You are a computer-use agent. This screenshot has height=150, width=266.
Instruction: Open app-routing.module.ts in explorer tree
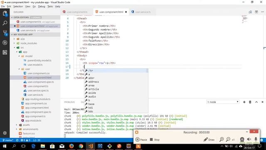click(38, 99)
